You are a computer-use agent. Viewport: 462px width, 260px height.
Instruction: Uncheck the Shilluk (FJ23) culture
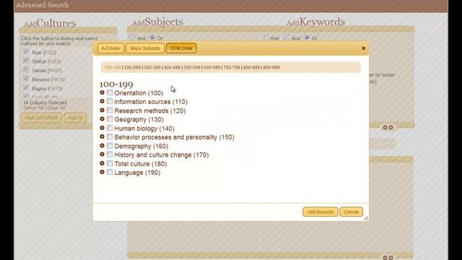pyautogui.click(x=26, y=61)
